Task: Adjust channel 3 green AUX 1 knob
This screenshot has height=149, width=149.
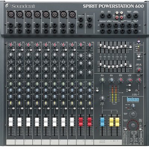Action: [x=28, y=84]
